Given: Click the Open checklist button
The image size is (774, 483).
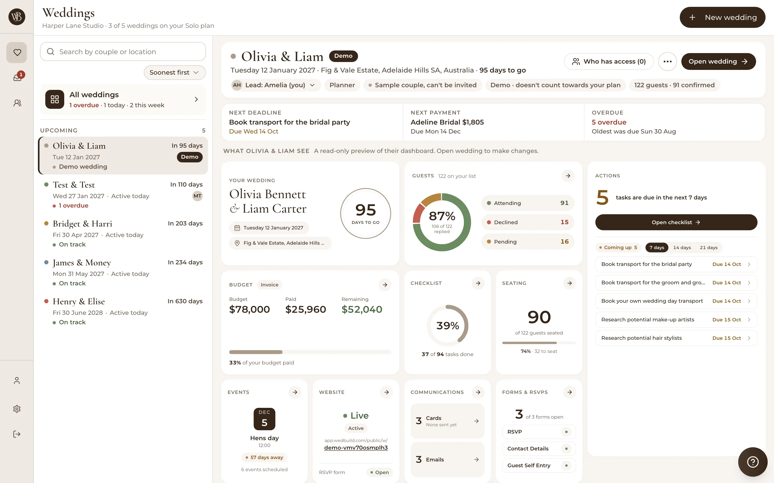Looking at the screenshot, I should pos(676,222).
